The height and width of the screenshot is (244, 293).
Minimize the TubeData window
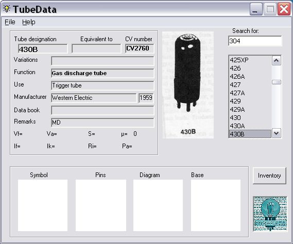click(x=256, y=9)
